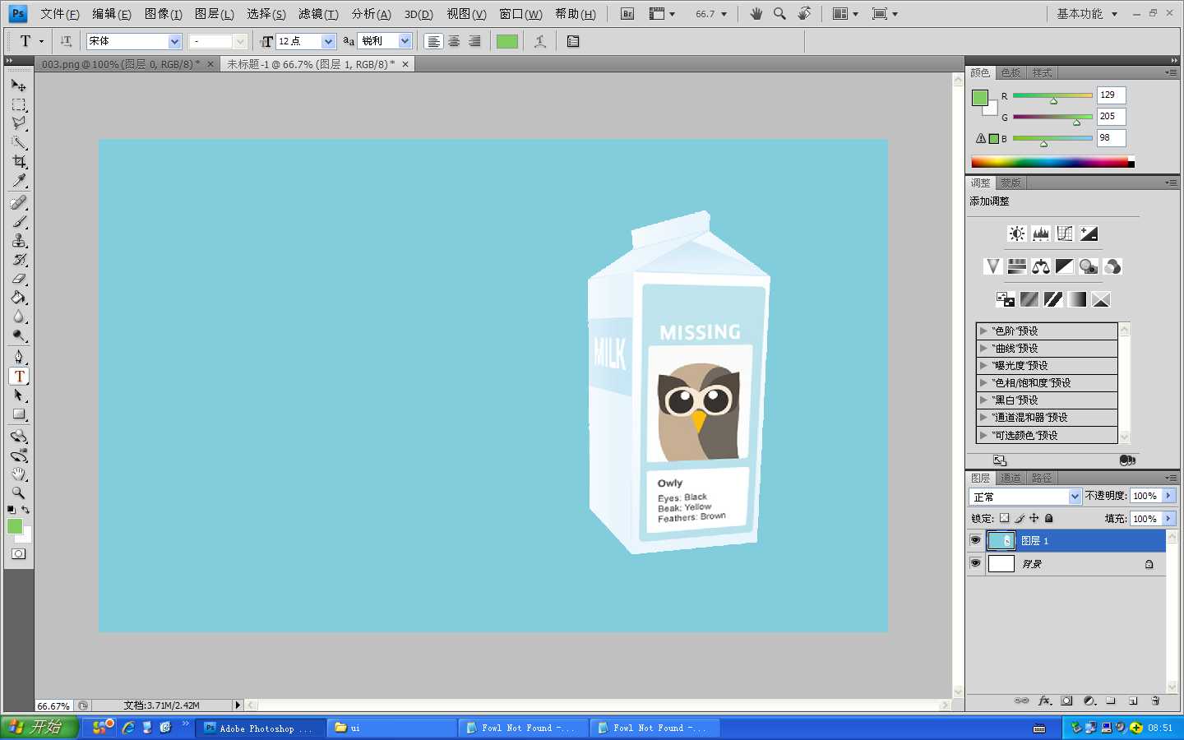Toggle lock all for layer

click(x=1049, y=518)
